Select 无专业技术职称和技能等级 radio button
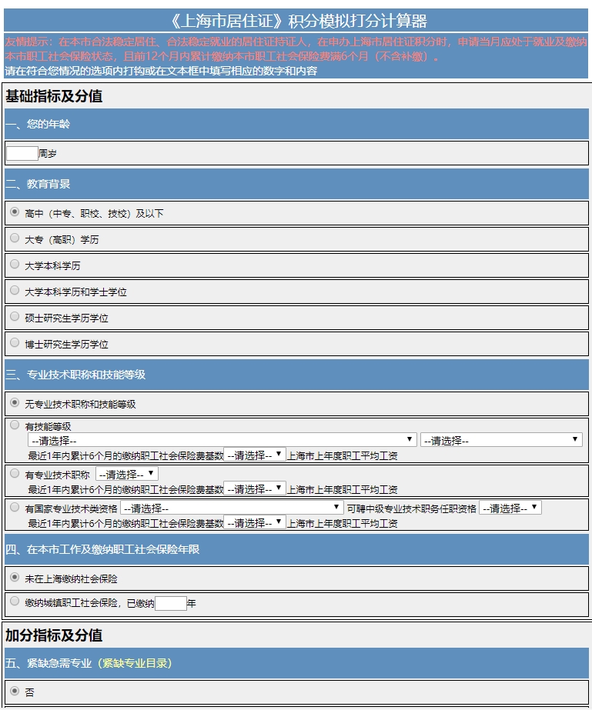This screenshot has width=592, height=710. (15, 402)
